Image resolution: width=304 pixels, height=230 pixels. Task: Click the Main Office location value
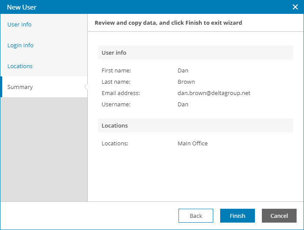click(192, 144)
